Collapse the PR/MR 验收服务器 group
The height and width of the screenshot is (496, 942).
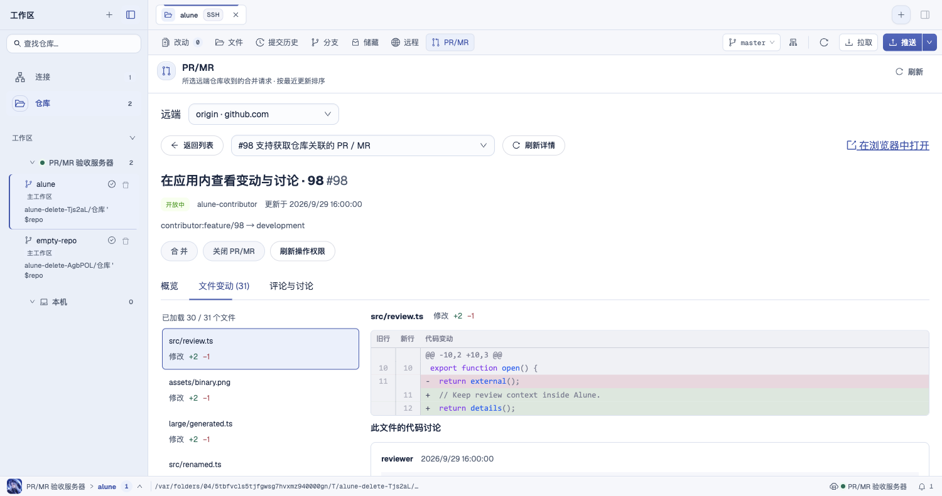(32, 162)
